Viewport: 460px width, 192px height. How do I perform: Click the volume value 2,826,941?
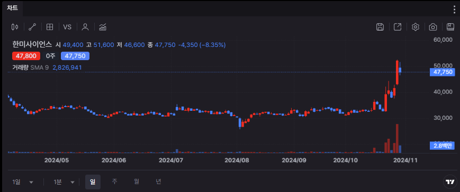[67, 68]
